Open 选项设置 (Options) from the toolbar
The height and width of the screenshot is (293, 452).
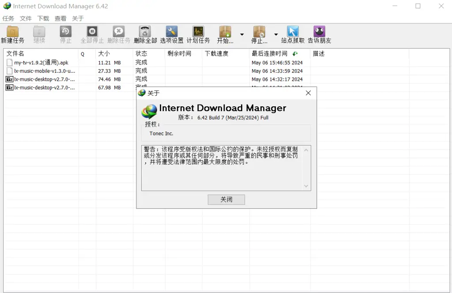(171, 32)
